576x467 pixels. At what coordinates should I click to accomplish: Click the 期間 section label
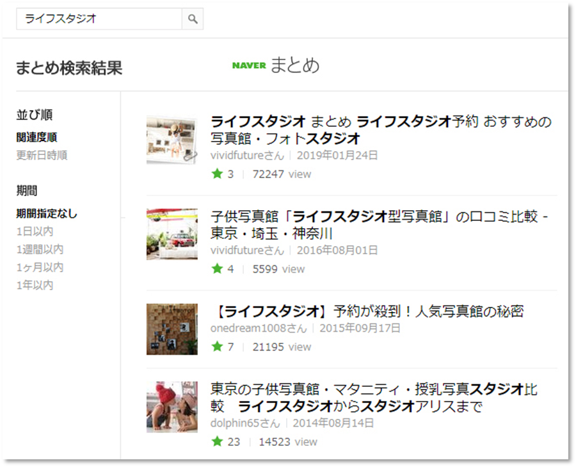(x=26, y=190)
